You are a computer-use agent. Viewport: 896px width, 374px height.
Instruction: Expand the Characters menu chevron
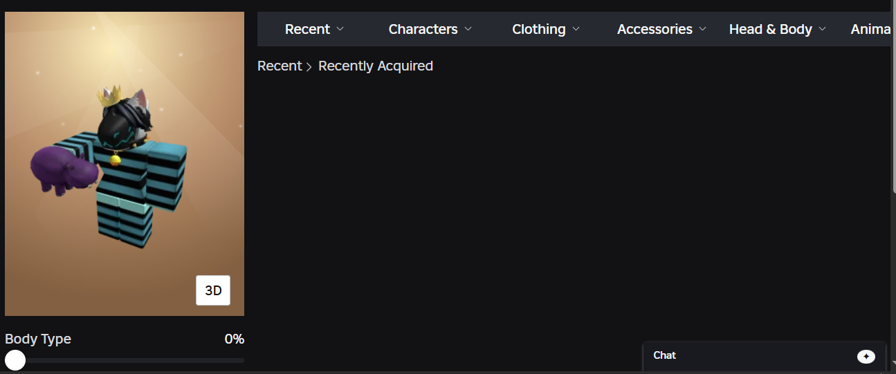click(x=468, y=29)
